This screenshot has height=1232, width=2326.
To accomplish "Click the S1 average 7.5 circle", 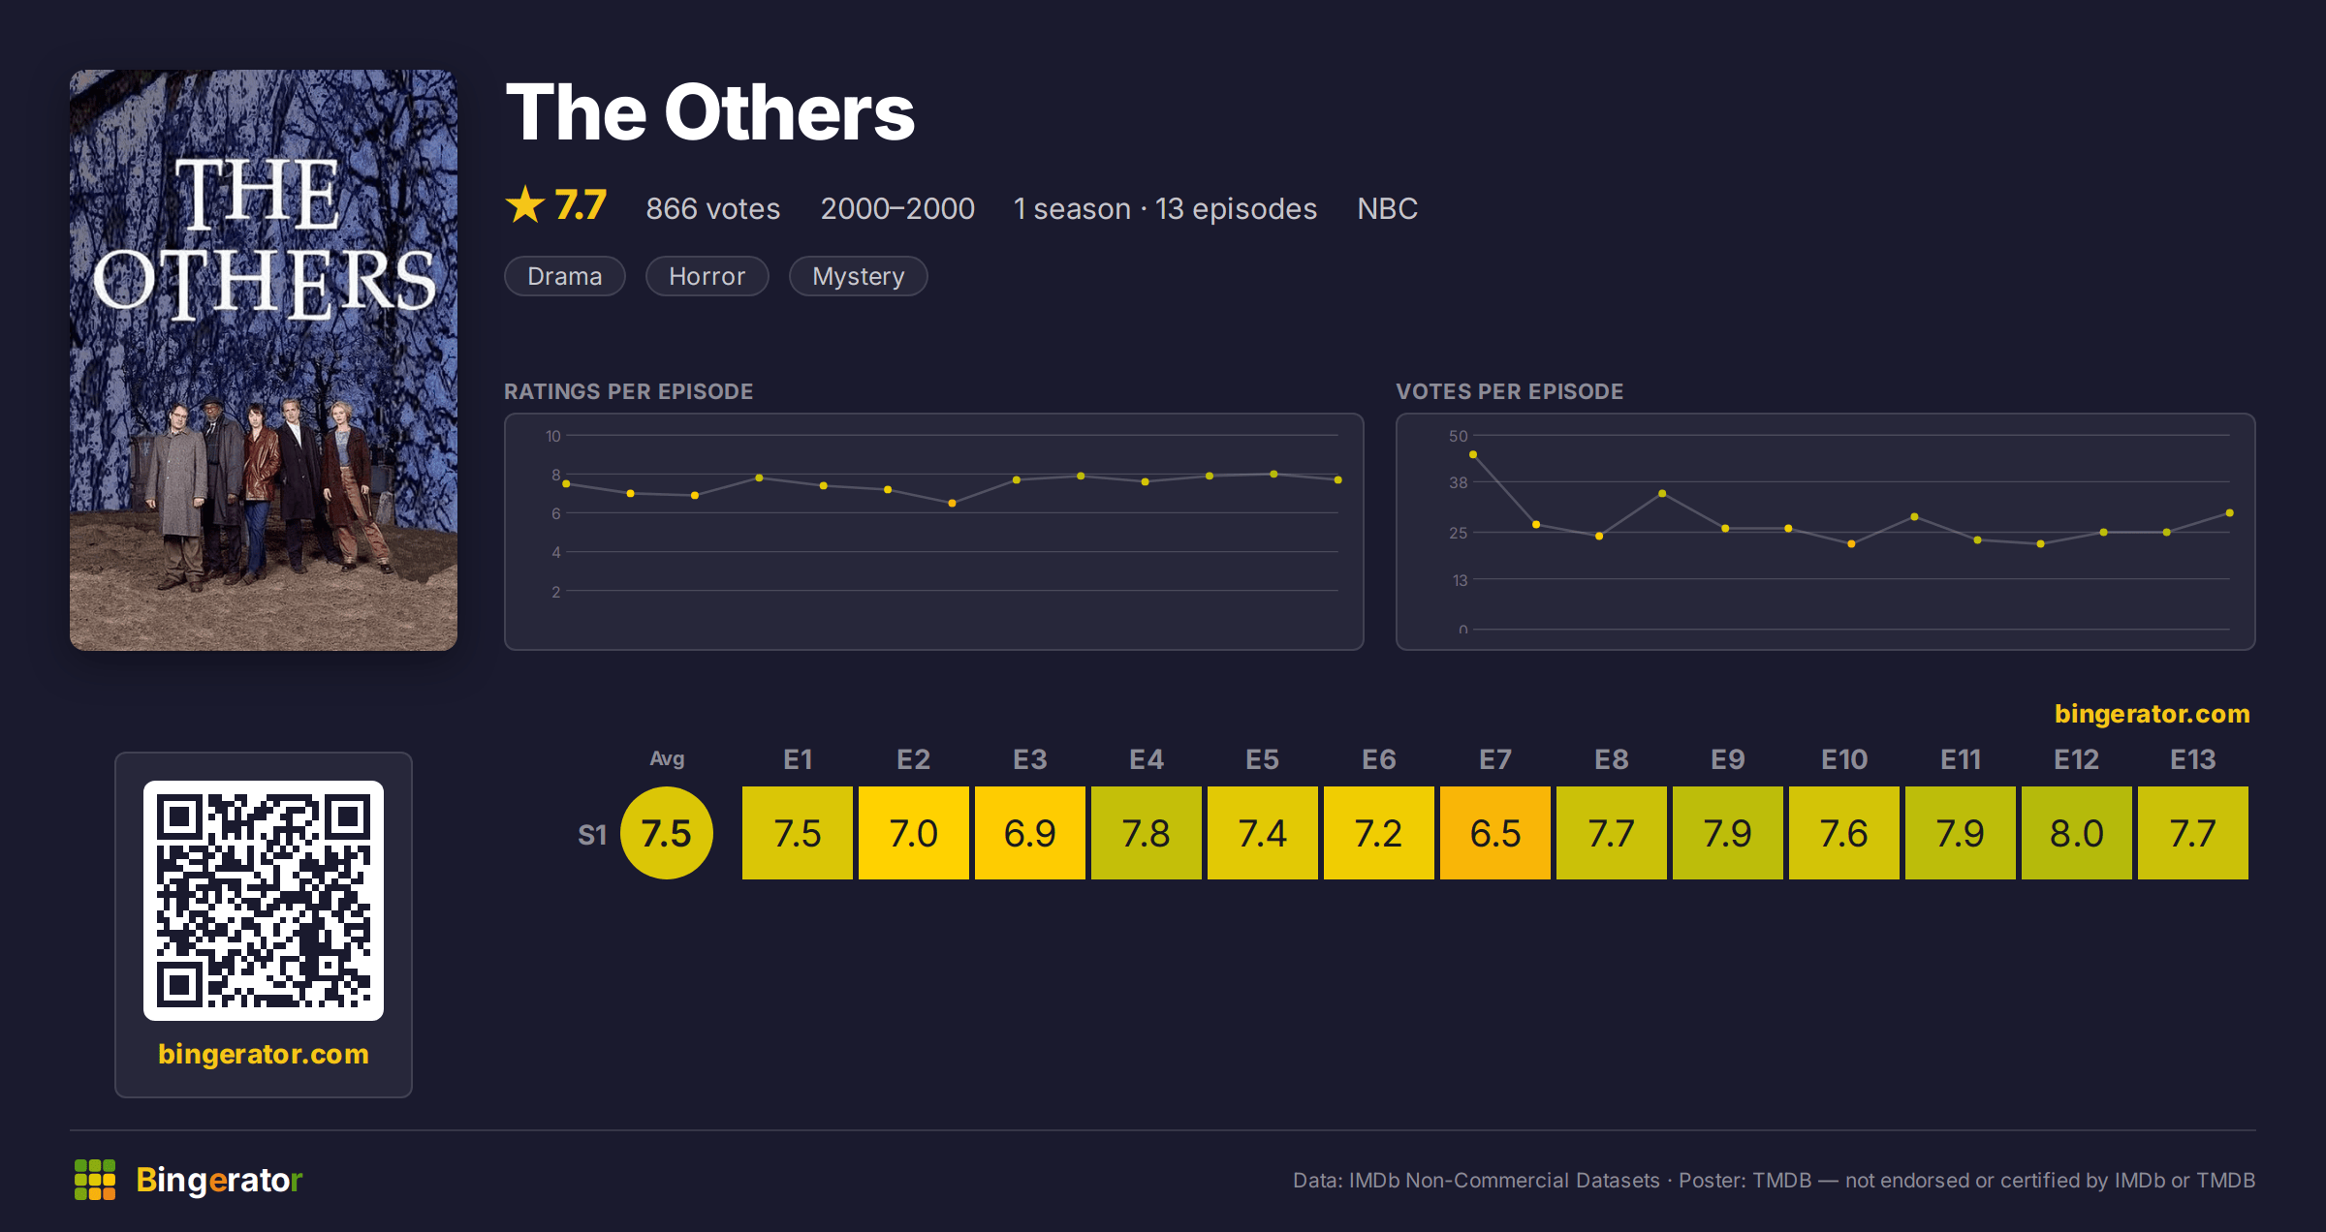I will [x=667, y=833].
